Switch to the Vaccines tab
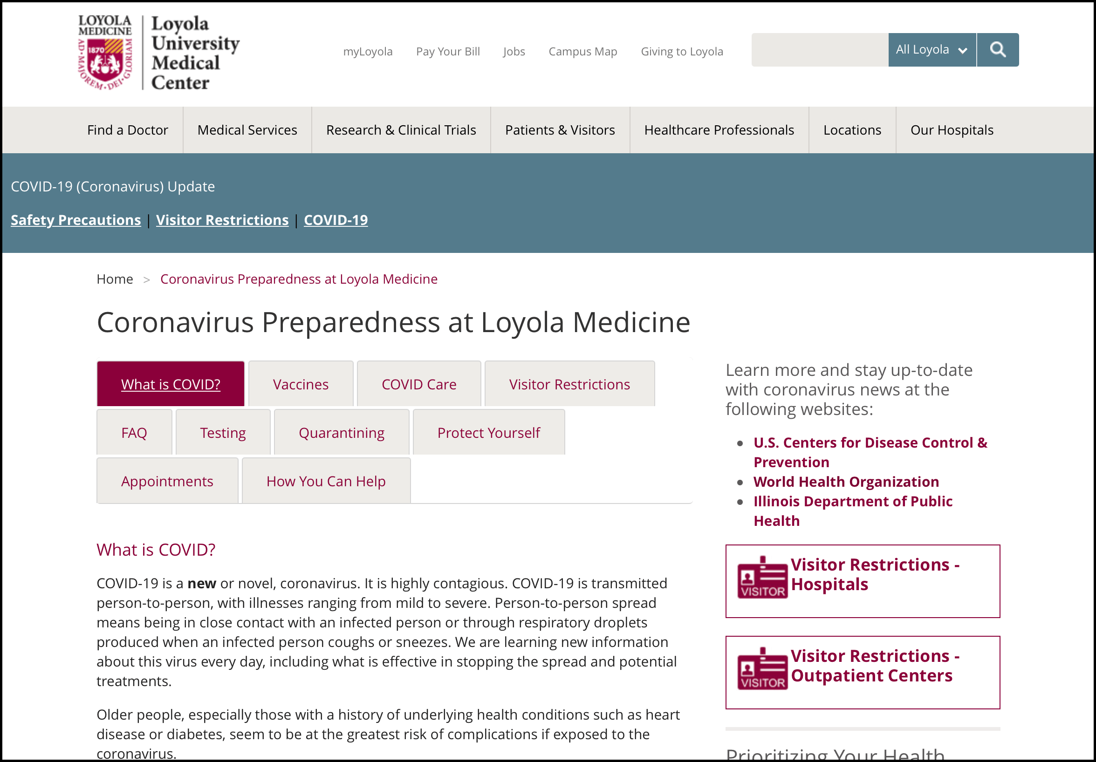The image size is (1096, 762). pos(301,384)
